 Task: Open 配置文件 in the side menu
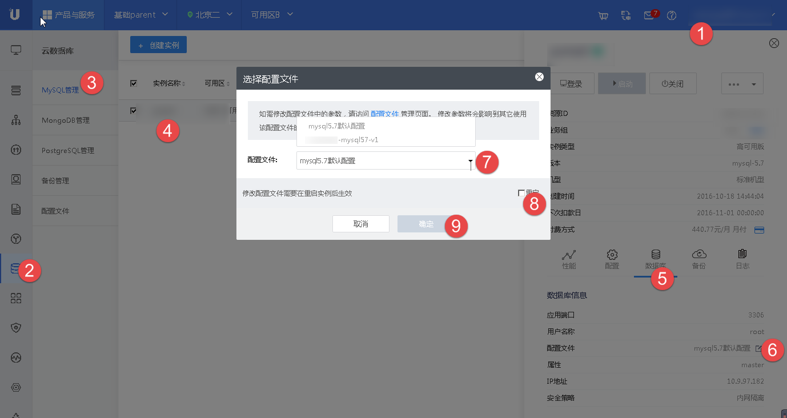point(55,211)
